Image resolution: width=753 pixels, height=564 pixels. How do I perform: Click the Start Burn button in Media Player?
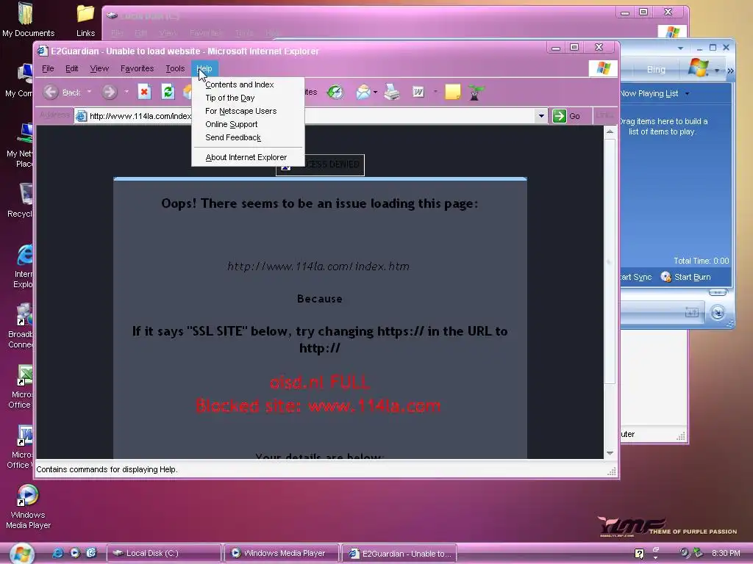tap(686, 277)
